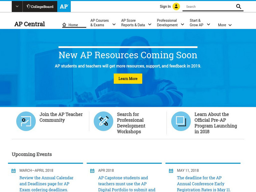Screen dimensions: 256x192
Task: Expand the AP Score Reports & Data chevron
Action: 150,25
